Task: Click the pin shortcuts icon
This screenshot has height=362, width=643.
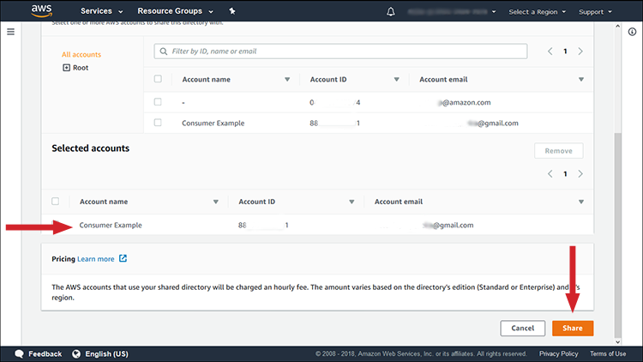Action: coord(232,11)
